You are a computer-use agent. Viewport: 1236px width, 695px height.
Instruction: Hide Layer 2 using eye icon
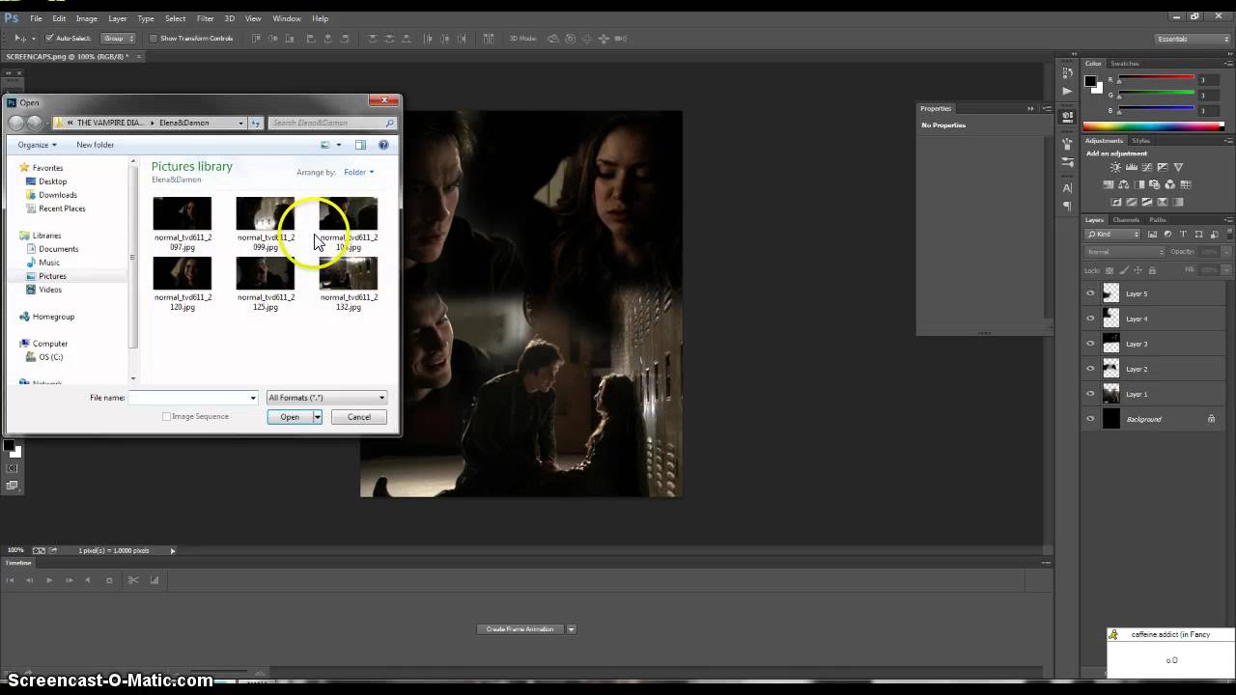1091,369
